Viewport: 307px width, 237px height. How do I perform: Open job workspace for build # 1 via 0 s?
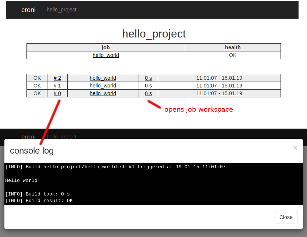pyautogui.click(x=148, y=86)
